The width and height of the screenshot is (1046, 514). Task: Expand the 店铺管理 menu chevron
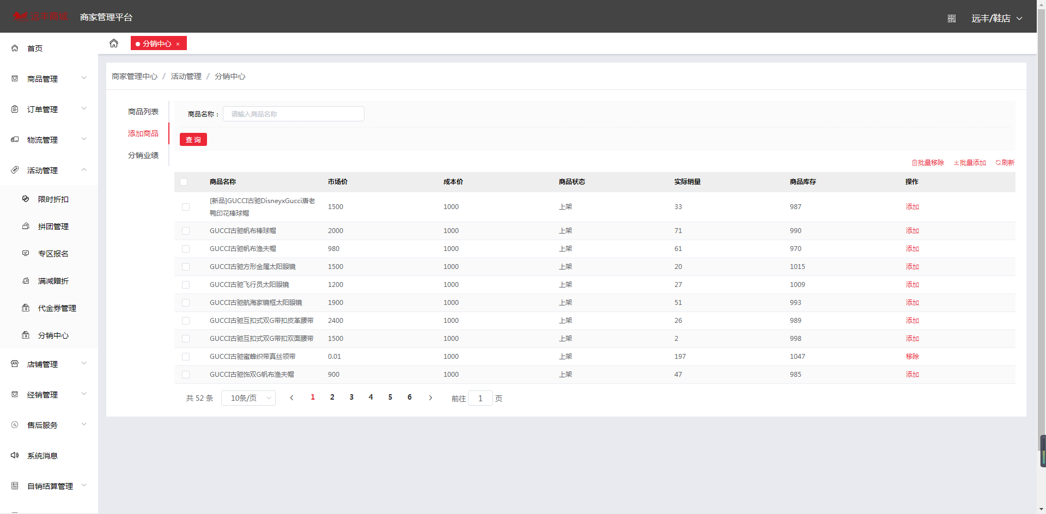click(x=84, y=363)
